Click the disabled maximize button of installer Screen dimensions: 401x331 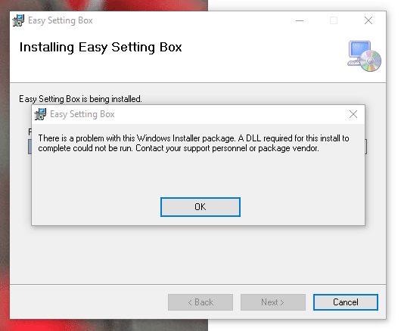click(334, 20)
